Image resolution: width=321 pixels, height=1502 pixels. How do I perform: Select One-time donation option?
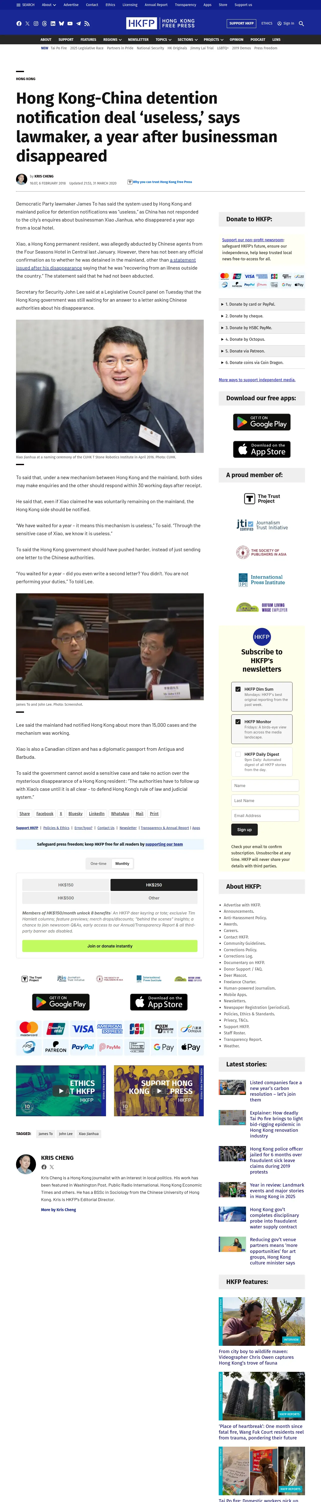tap(98, 864)
